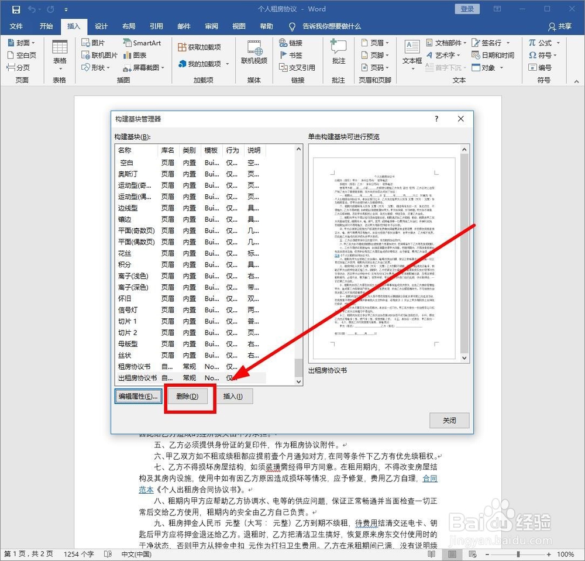Open SmartArt graphic tool

pos(142,43)
